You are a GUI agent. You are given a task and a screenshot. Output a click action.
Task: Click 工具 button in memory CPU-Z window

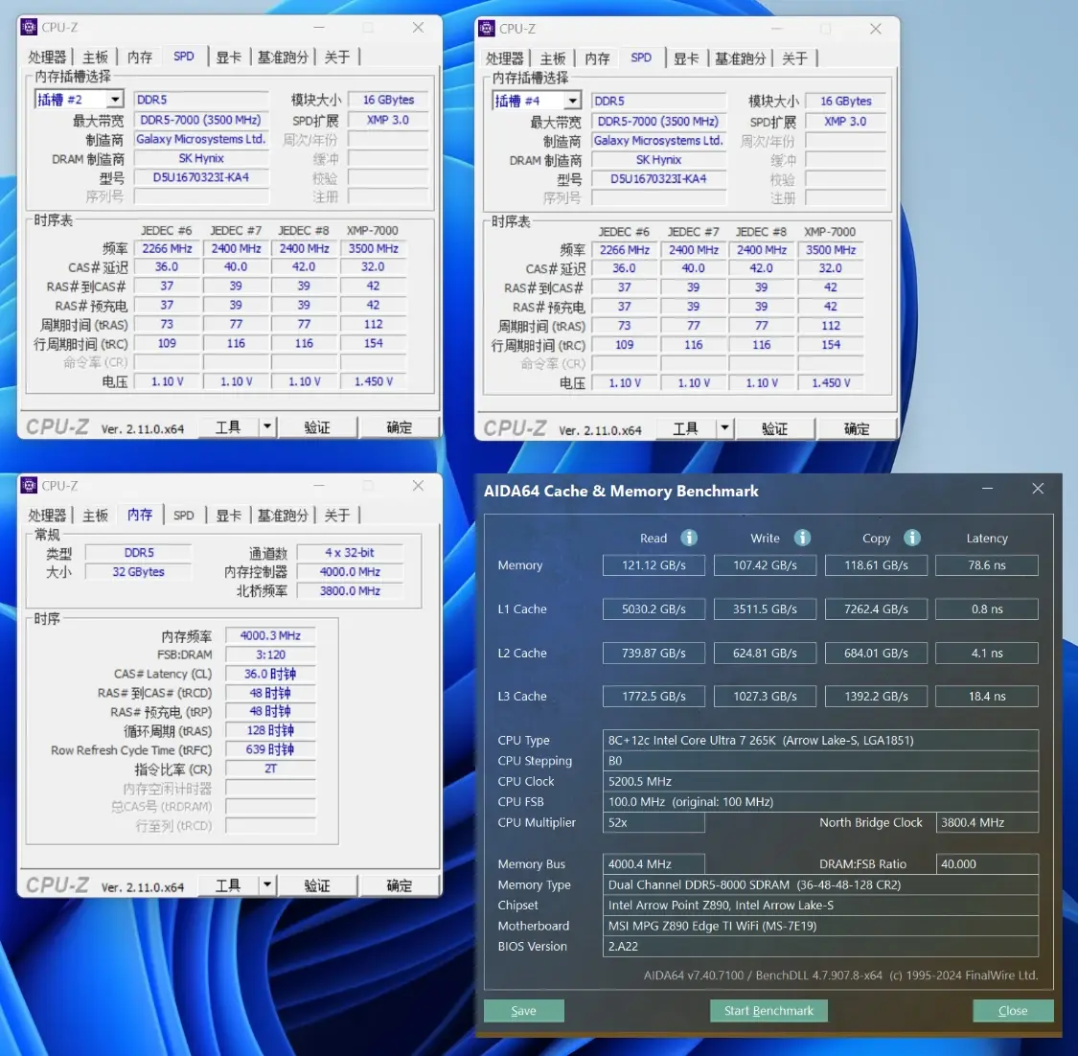coord(228,884)
